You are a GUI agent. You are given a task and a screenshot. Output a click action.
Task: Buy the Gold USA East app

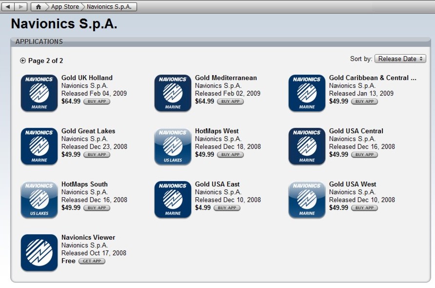(x=227, y=208)
